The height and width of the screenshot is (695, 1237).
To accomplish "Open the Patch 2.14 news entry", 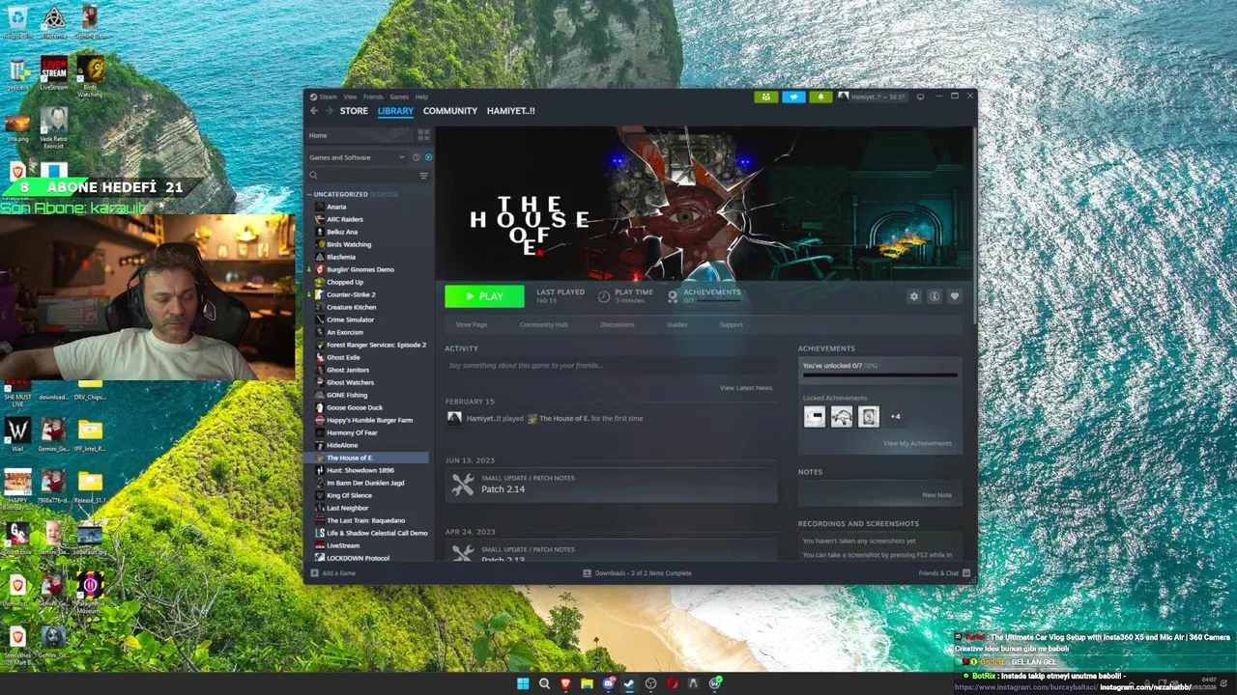I will click(x=611, y=485).
